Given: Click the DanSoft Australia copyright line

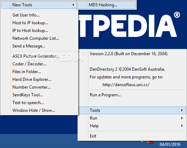Looking at the screenshot, I should pyautogui.click(x=127, y=69).
